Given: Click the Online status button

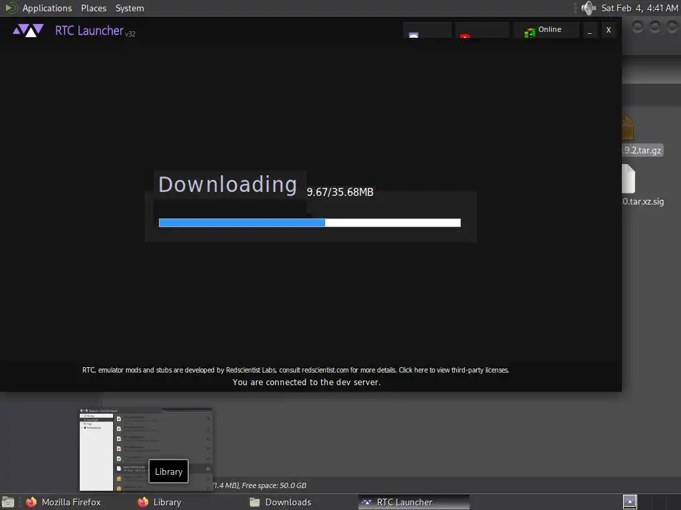Looking at the screenshot, I should pyautogui.click(x=545, y=30).
